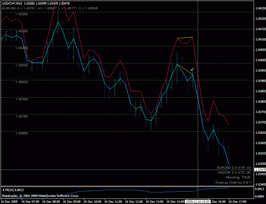Image resolution: width=266 pixels, height=204 pixels.
Task: Click the 16 Dec 2009 date label
Action: pos(9,201)
